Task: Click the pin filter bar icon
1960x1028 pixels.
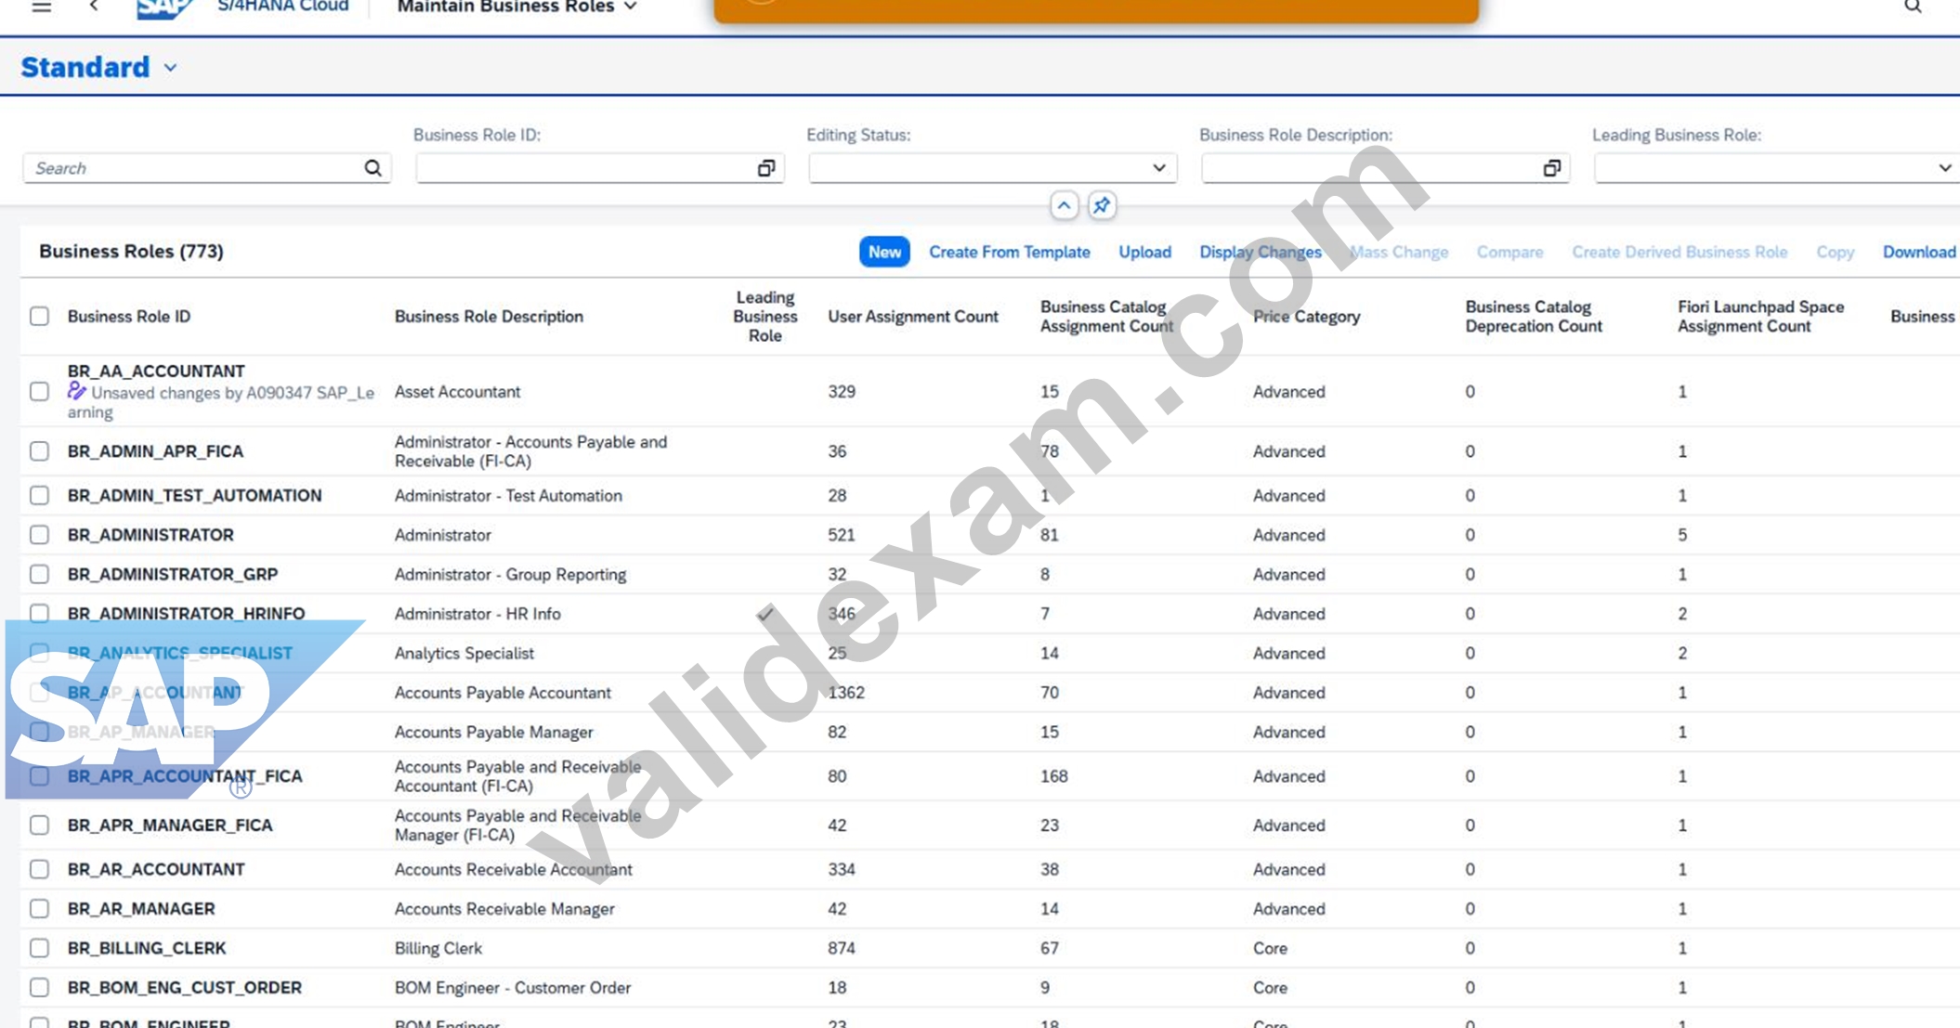Action: (1102, 205)
